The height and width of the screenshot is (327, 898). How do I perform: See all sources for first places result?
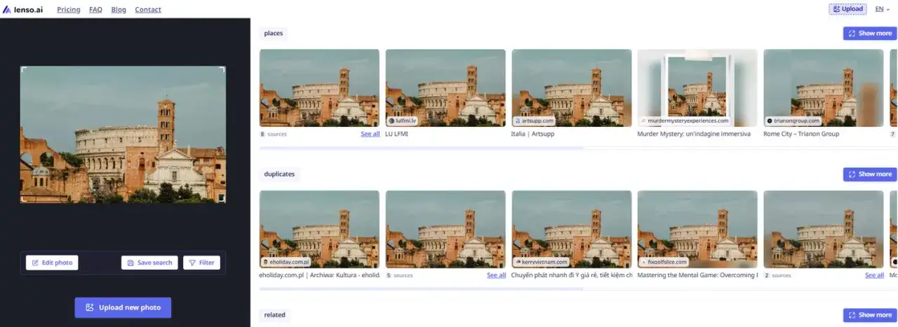click(x=370, y=134)
